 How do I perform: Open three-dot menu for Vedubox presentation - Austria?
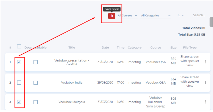(x=206, y=62)
